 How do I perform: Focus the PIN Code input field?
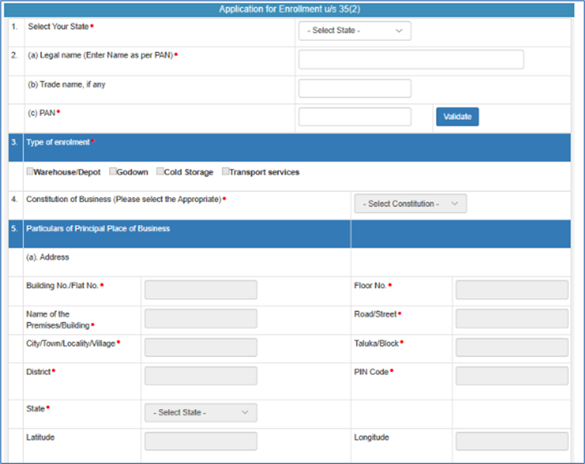(x=512, y=376)
